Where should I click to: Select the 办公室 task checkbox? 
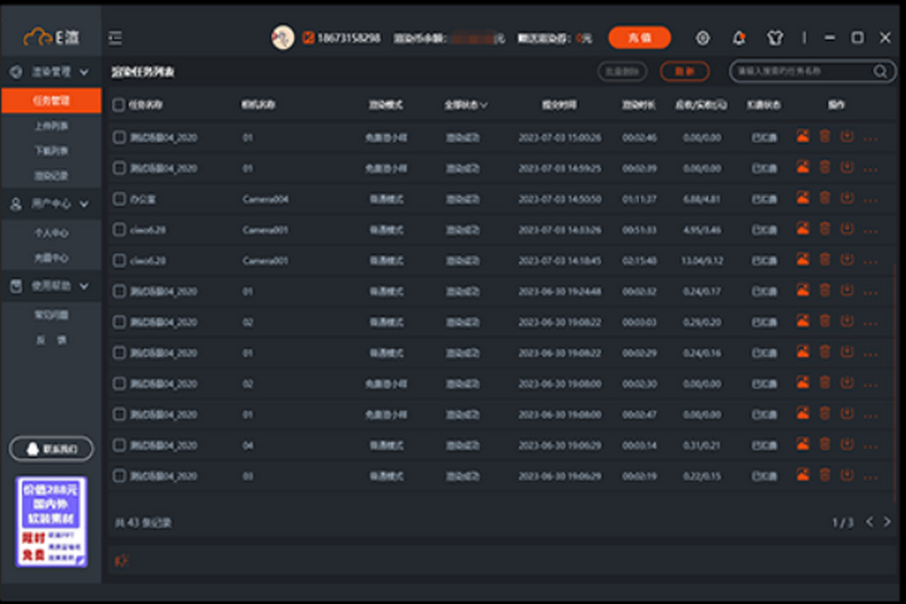118,198
